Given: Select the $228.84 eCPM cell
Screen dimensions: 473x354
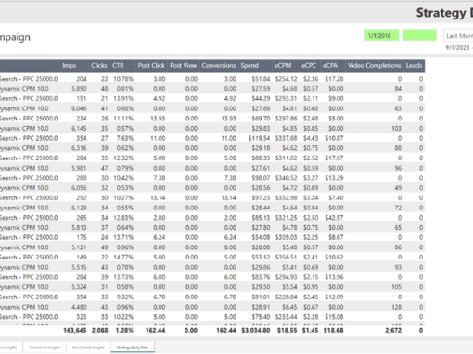Looking at the screenshot, I should coord(286,297).
